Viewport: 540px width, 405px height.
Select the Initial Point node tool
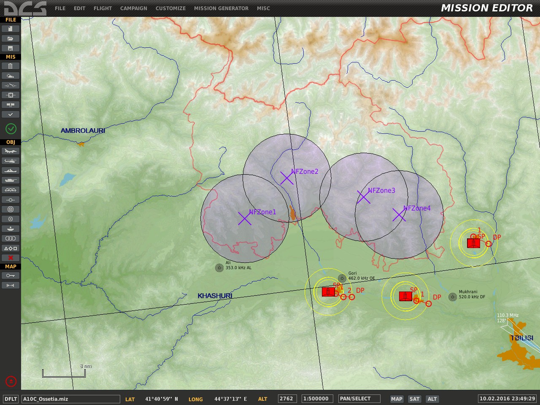click(11, 200)
